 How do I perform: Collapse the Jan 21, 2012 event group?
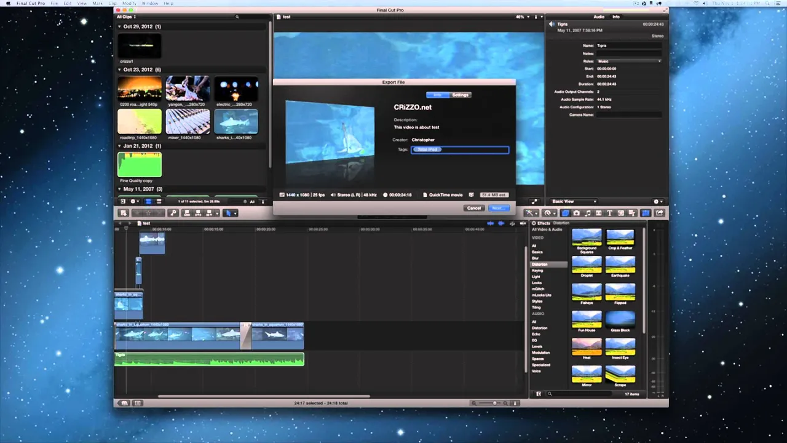pyautogui.click(x=120, y=146)
